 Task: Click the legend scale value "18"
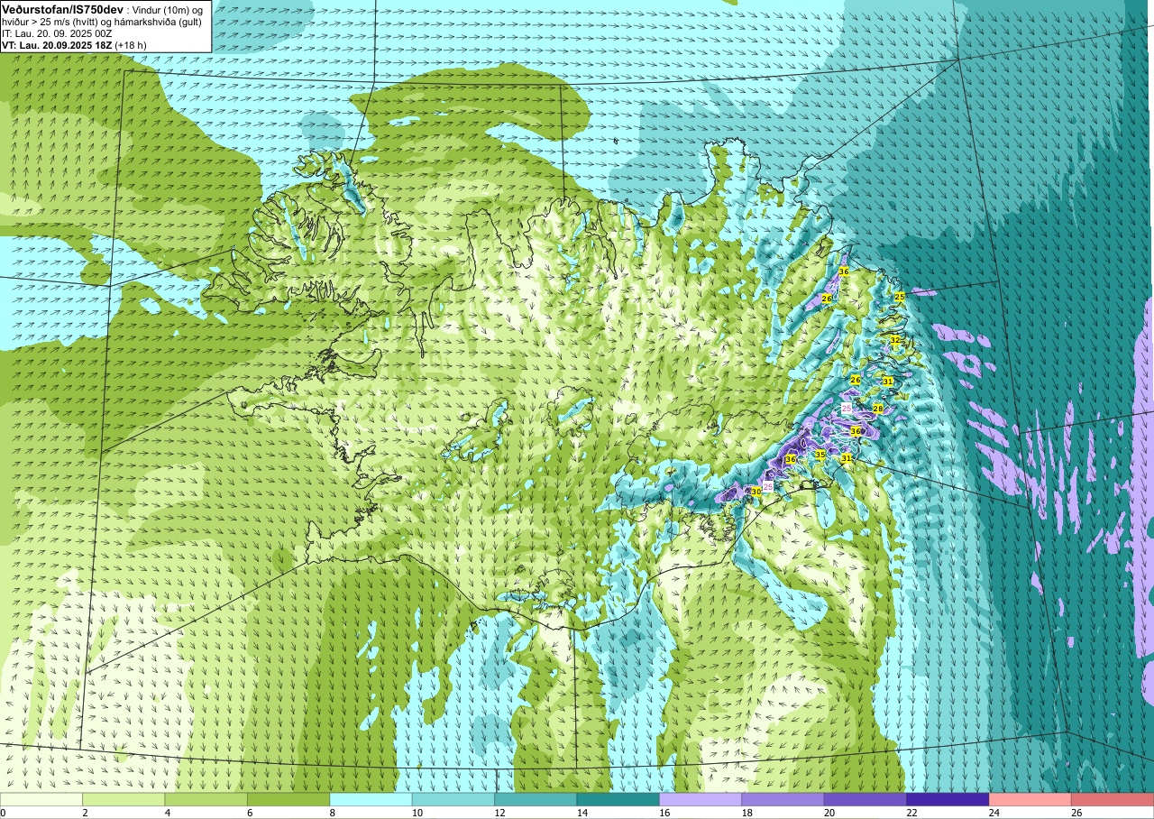click(746, 813)
